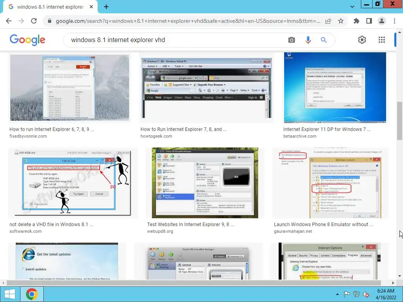Open the muted volume tray icon
This screenshot has width=403, height=302.
[366, 294]
